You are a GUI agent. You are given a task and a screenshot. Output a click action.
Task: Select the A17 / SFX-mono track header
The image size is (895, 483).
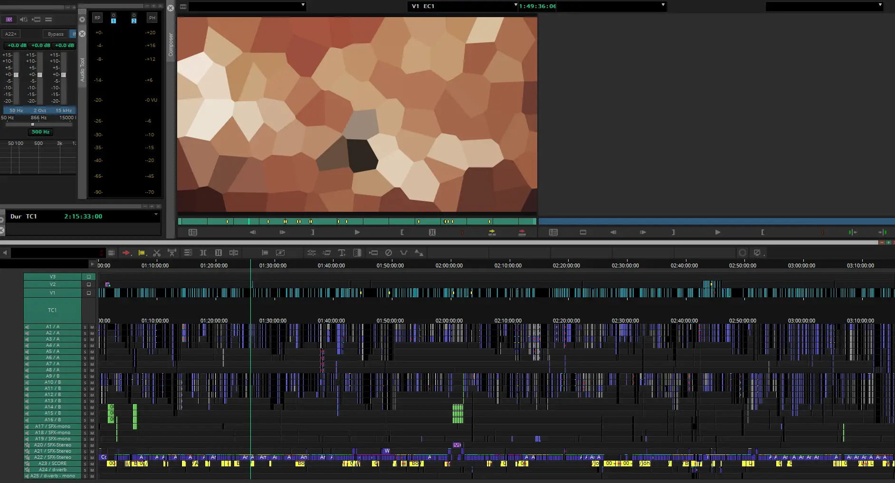click(x=53, y=426)
